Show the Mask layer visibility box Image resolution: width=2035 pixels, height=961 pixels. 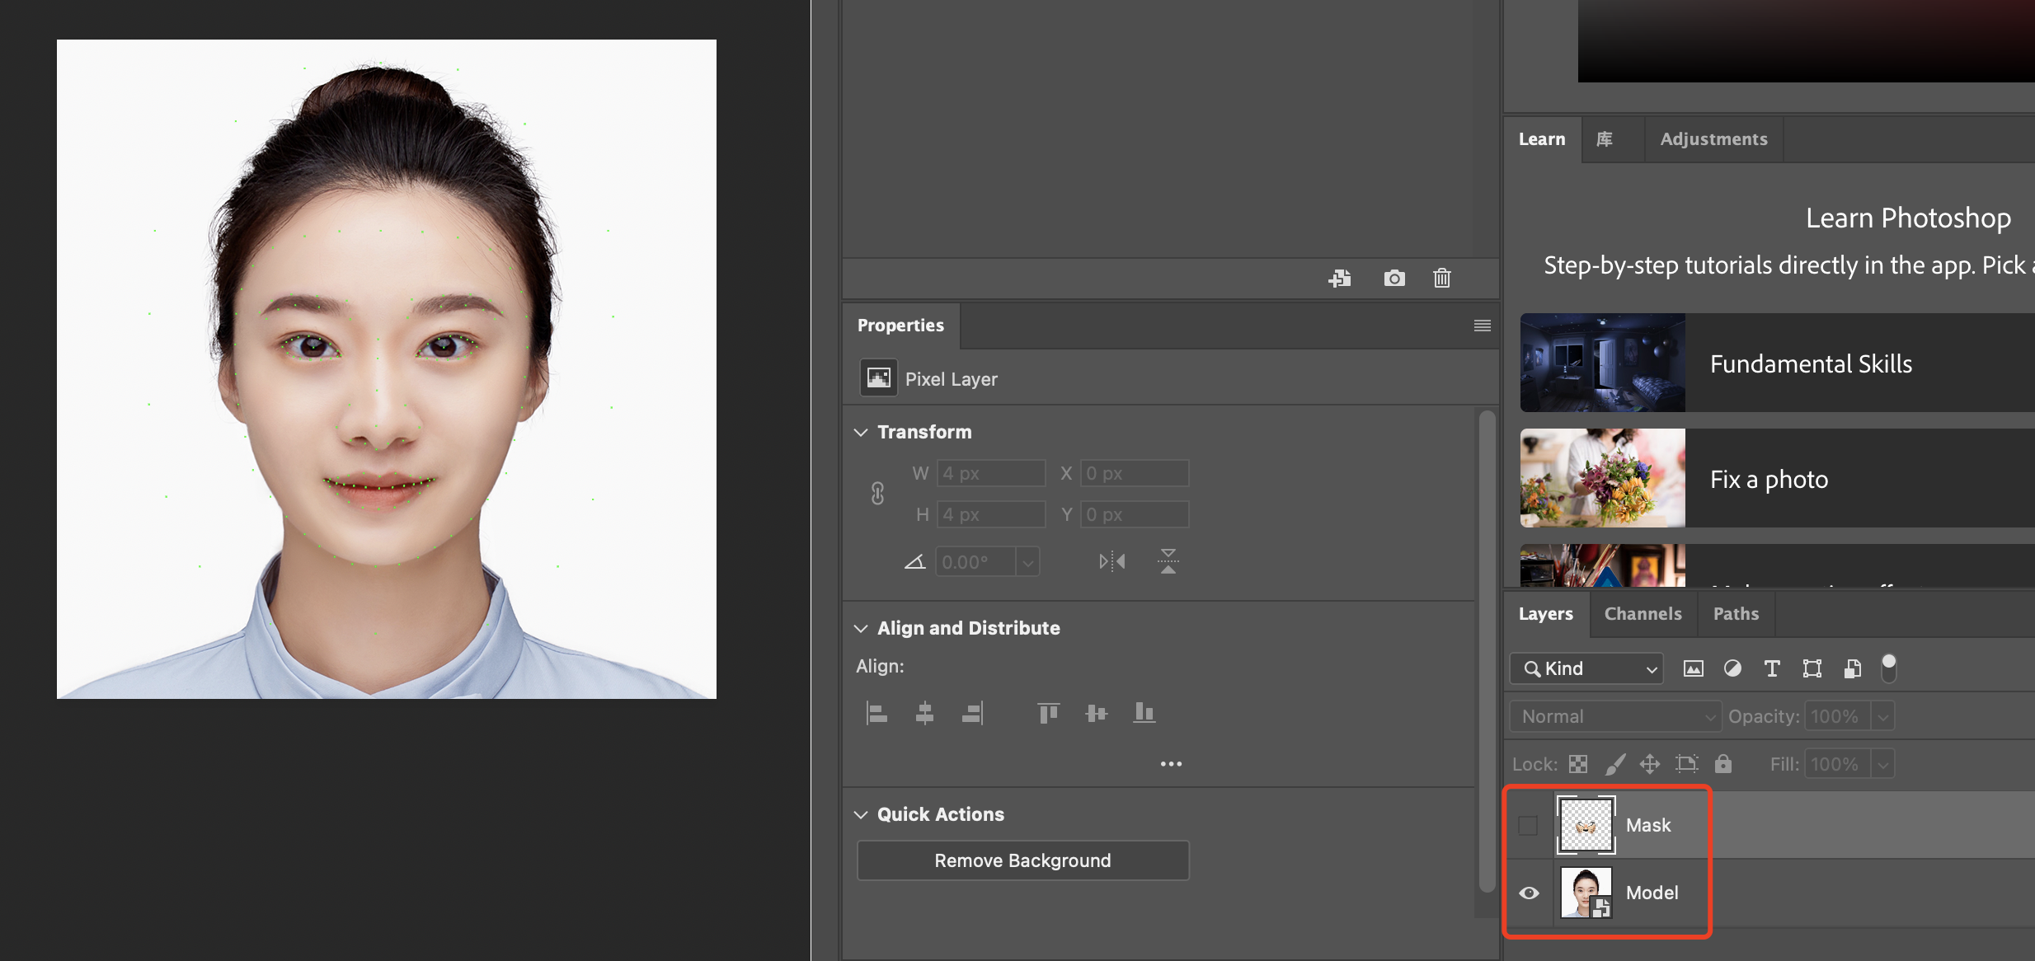coord(1528,825)
